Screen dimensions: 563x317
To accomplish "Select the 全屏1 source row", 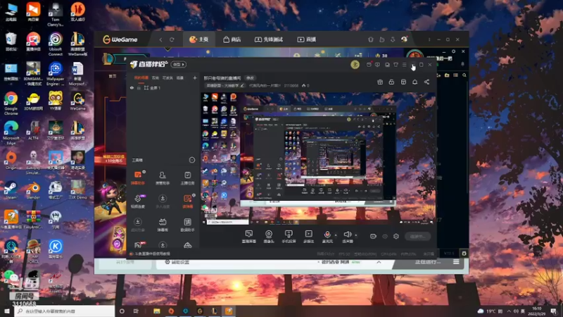I will pos(163,87).
